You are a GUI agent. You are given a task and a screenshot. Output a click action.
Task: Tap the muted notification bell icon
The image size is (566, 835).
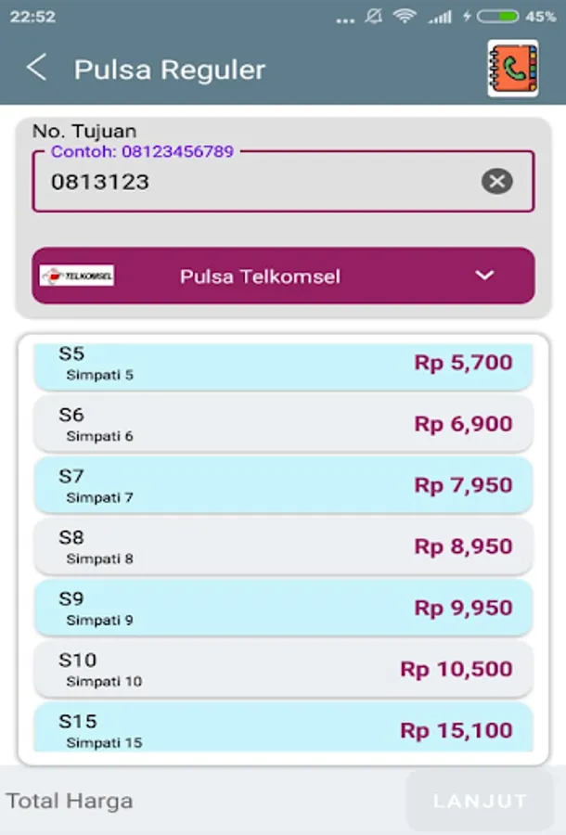[373, 17]
